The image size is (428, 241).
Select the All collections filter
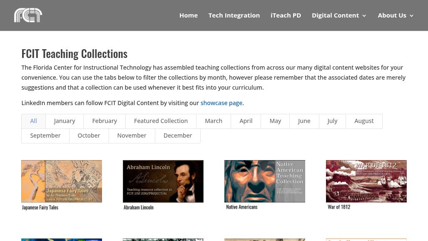click(x=33, y=121)
